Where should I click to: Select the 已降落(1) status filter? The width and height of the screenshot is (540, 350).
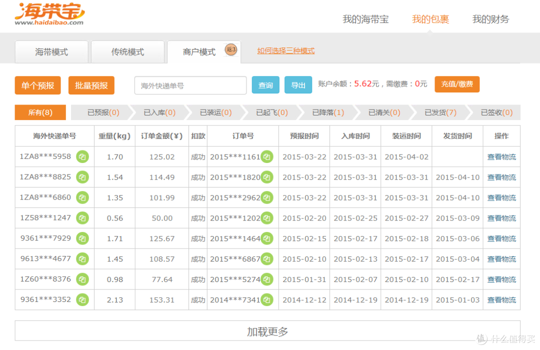tap(328, 112)
